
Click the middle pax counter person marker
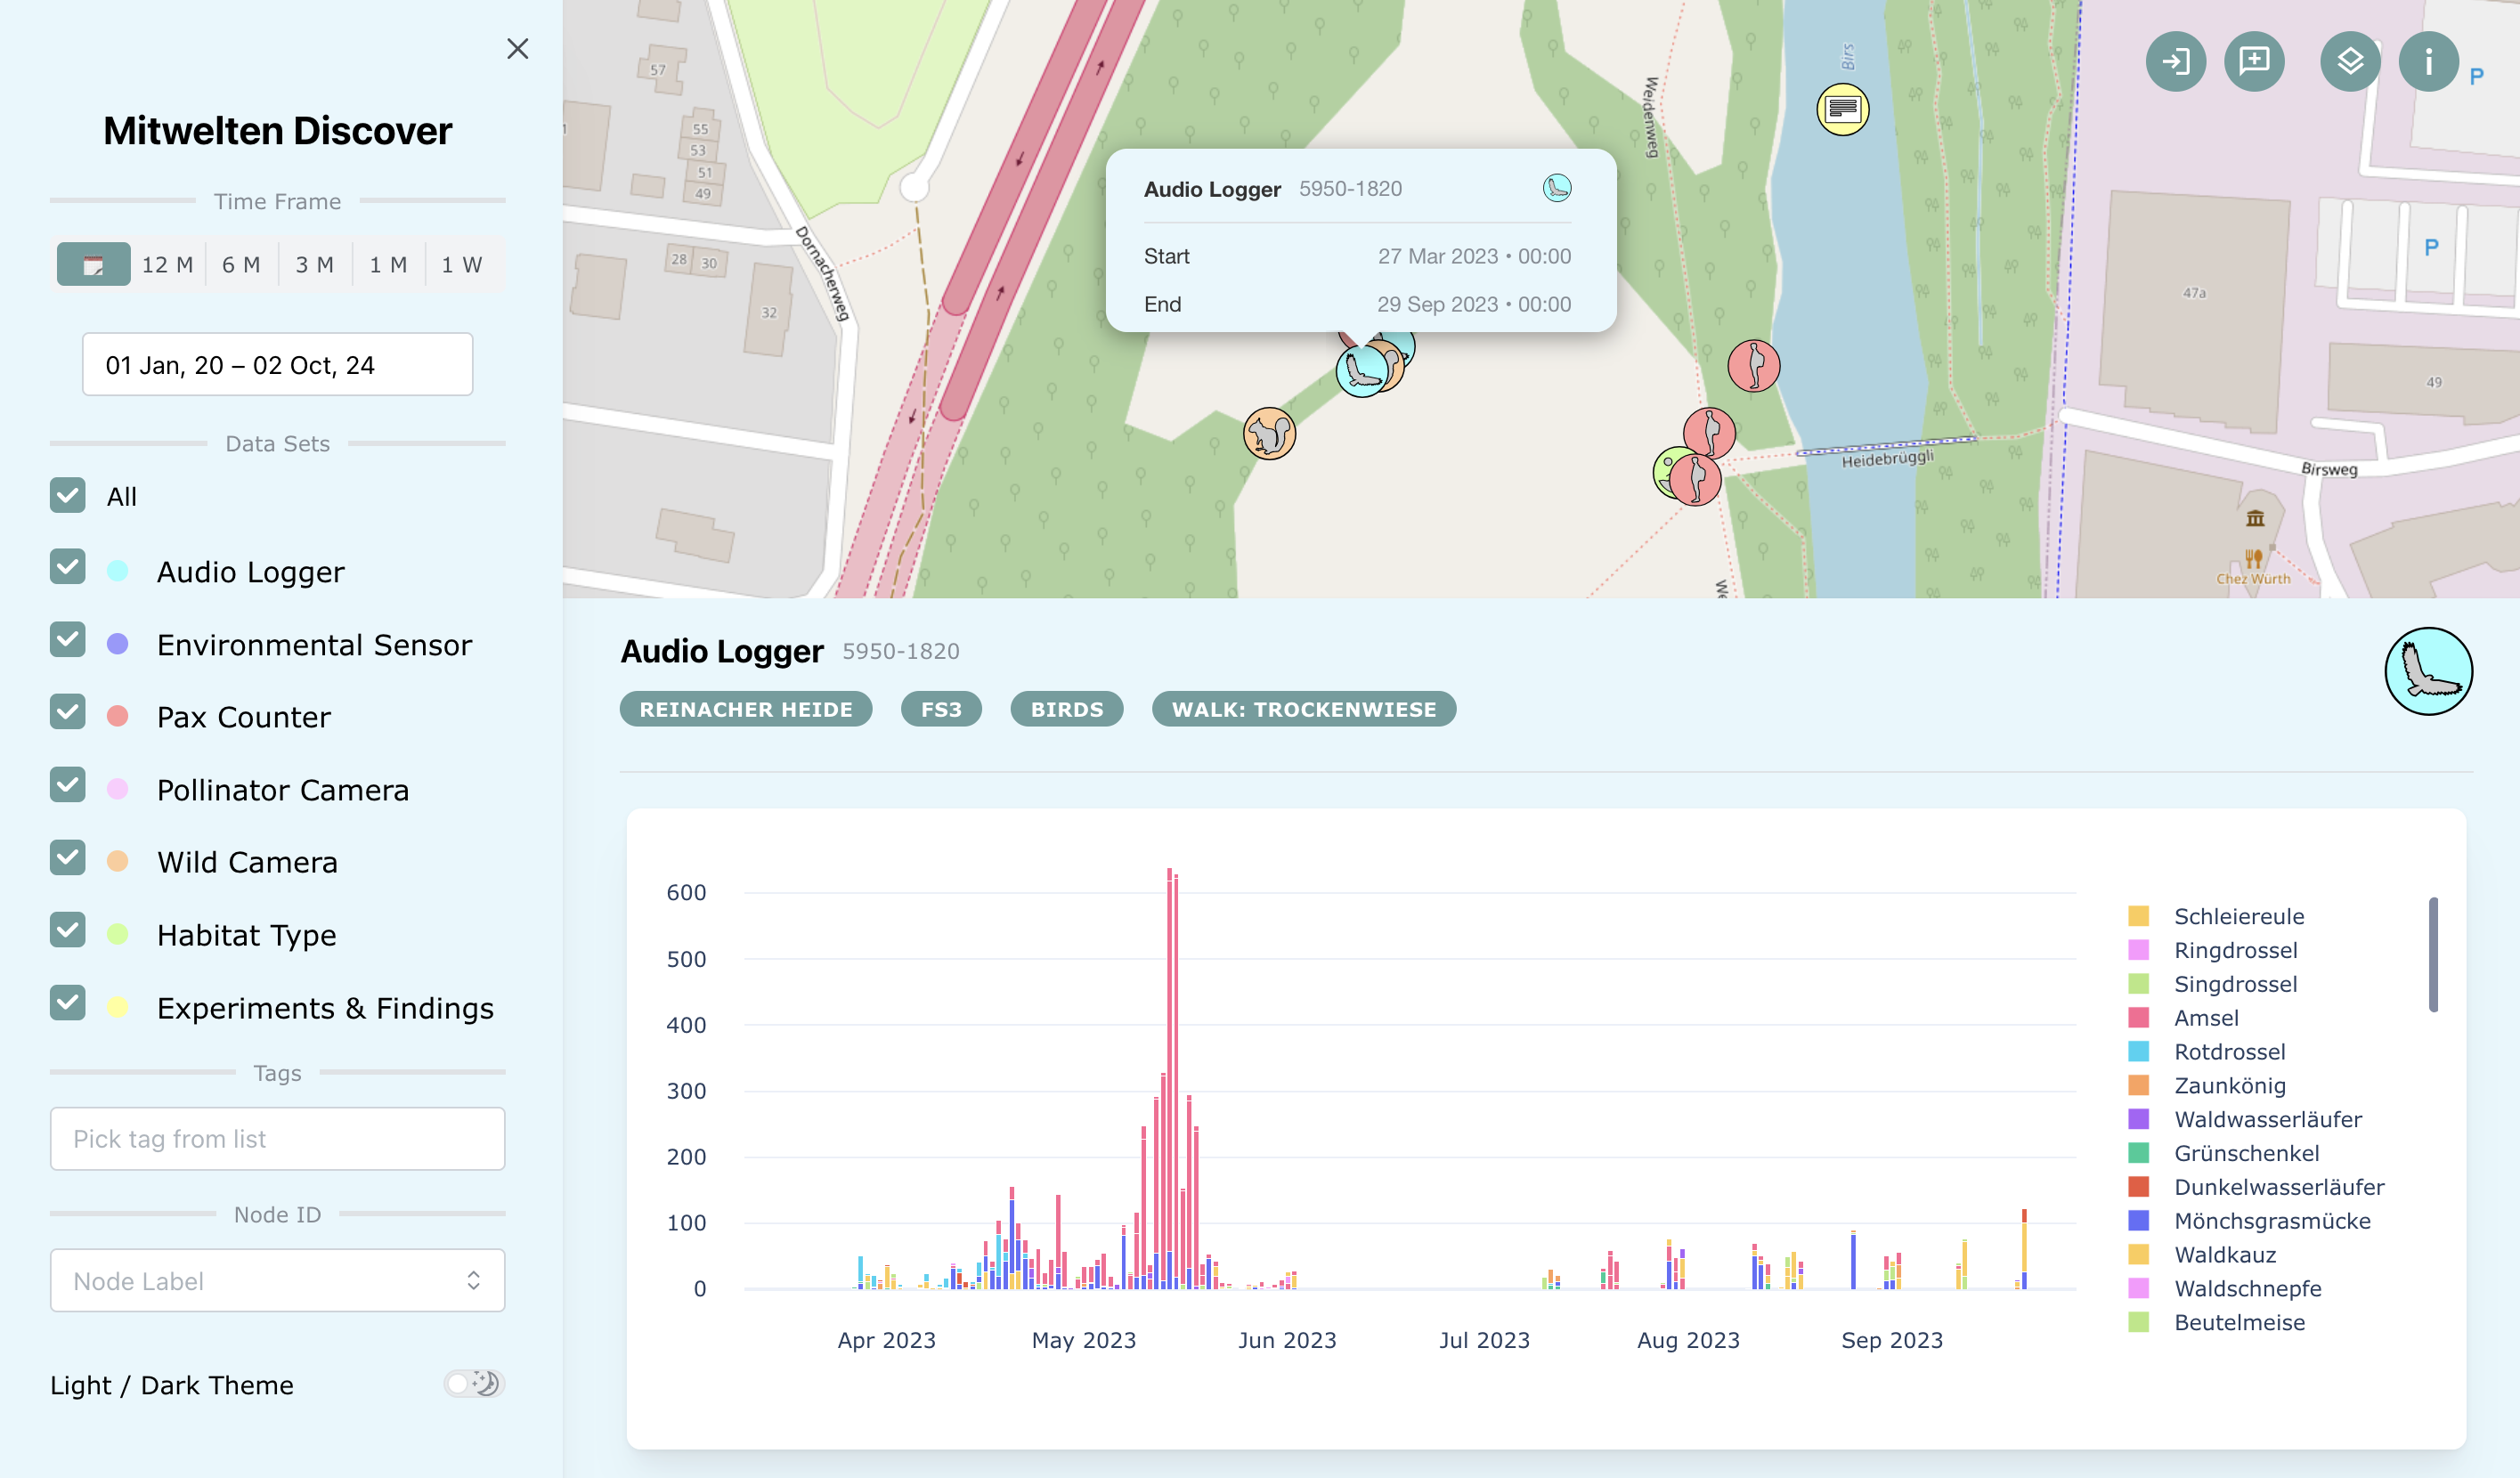pos(1709,433)
